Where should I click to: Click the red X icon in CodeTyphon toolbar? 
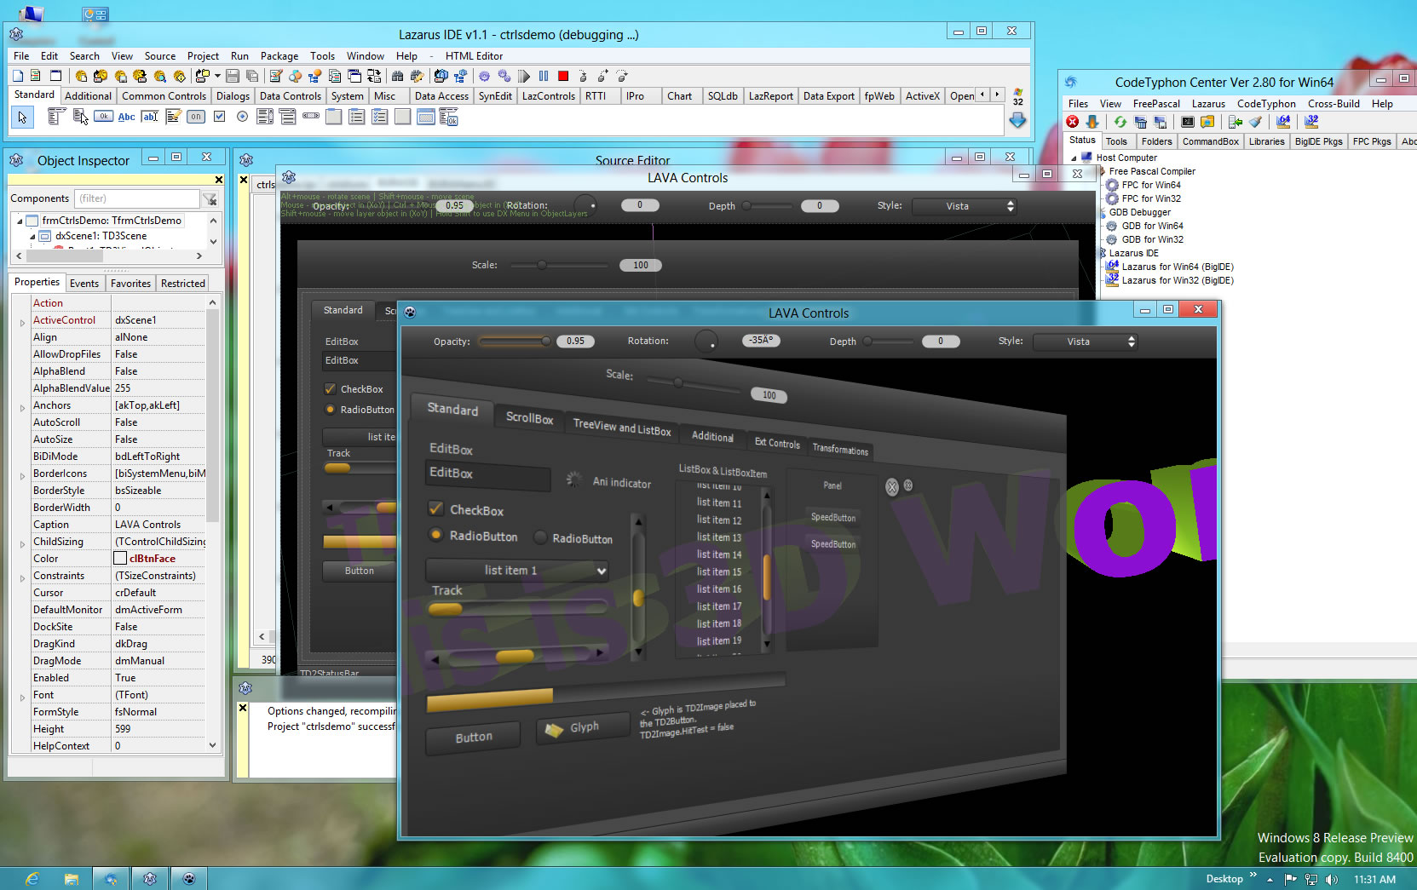point(1072,122)
